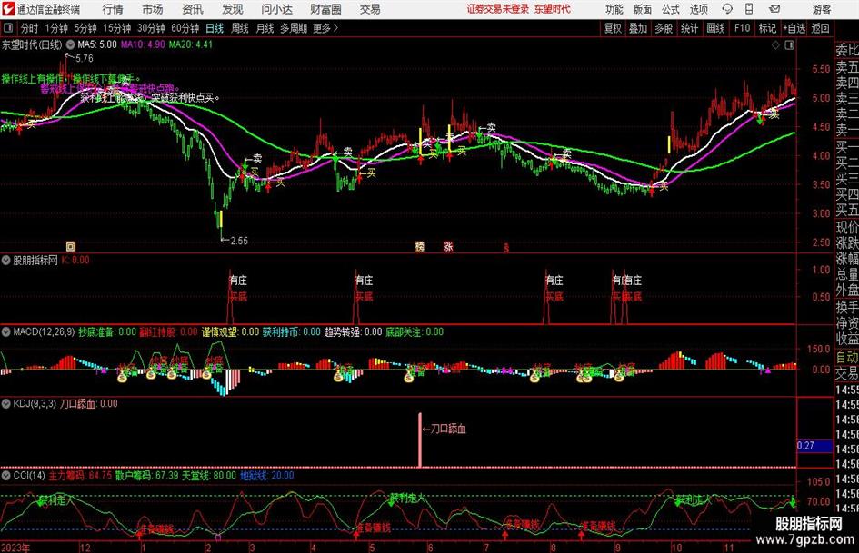859x553 pixels.
Task: Open the 市场 menu
Action: point(153,9)
